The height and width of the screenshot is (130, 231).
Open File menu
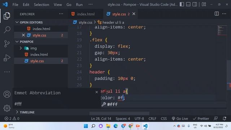click(15, 5)
